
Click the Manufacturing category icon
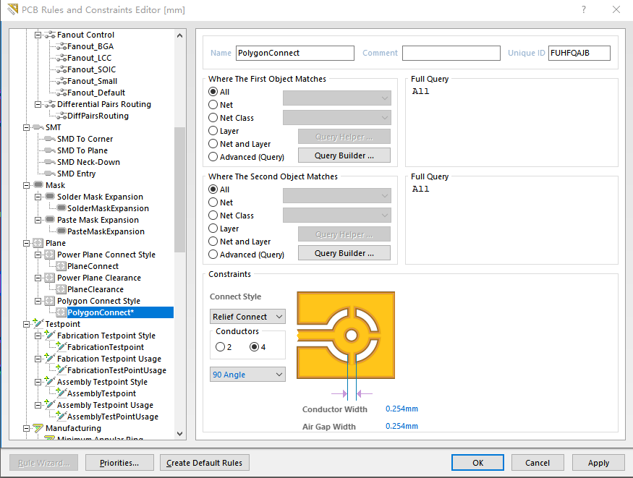point(38,428)
